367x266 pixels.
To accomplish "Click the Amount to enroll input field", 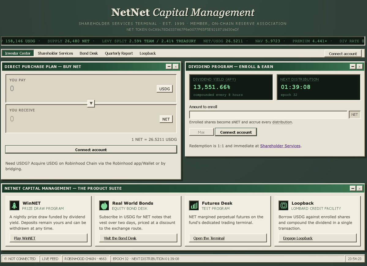I will point(268,114).
